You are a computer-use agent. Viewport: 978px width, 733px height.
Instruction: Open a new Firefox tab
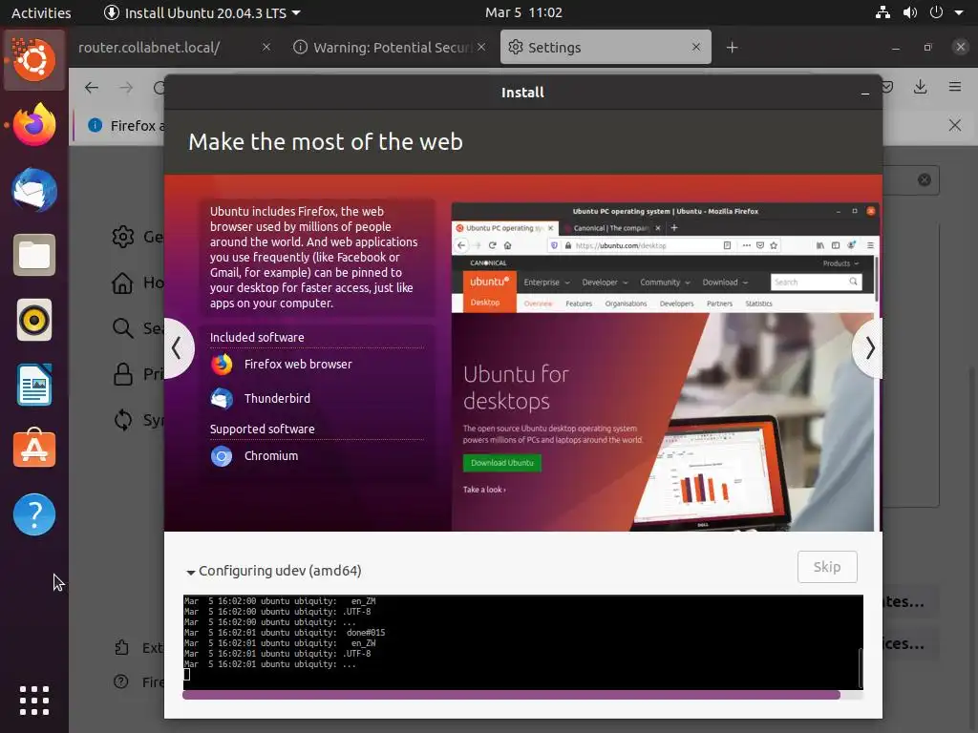point(733,48)
